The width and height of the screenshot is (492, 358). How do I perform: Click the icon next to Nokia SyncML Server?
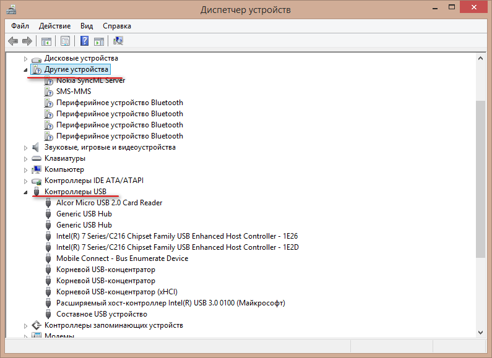point(49,80)
